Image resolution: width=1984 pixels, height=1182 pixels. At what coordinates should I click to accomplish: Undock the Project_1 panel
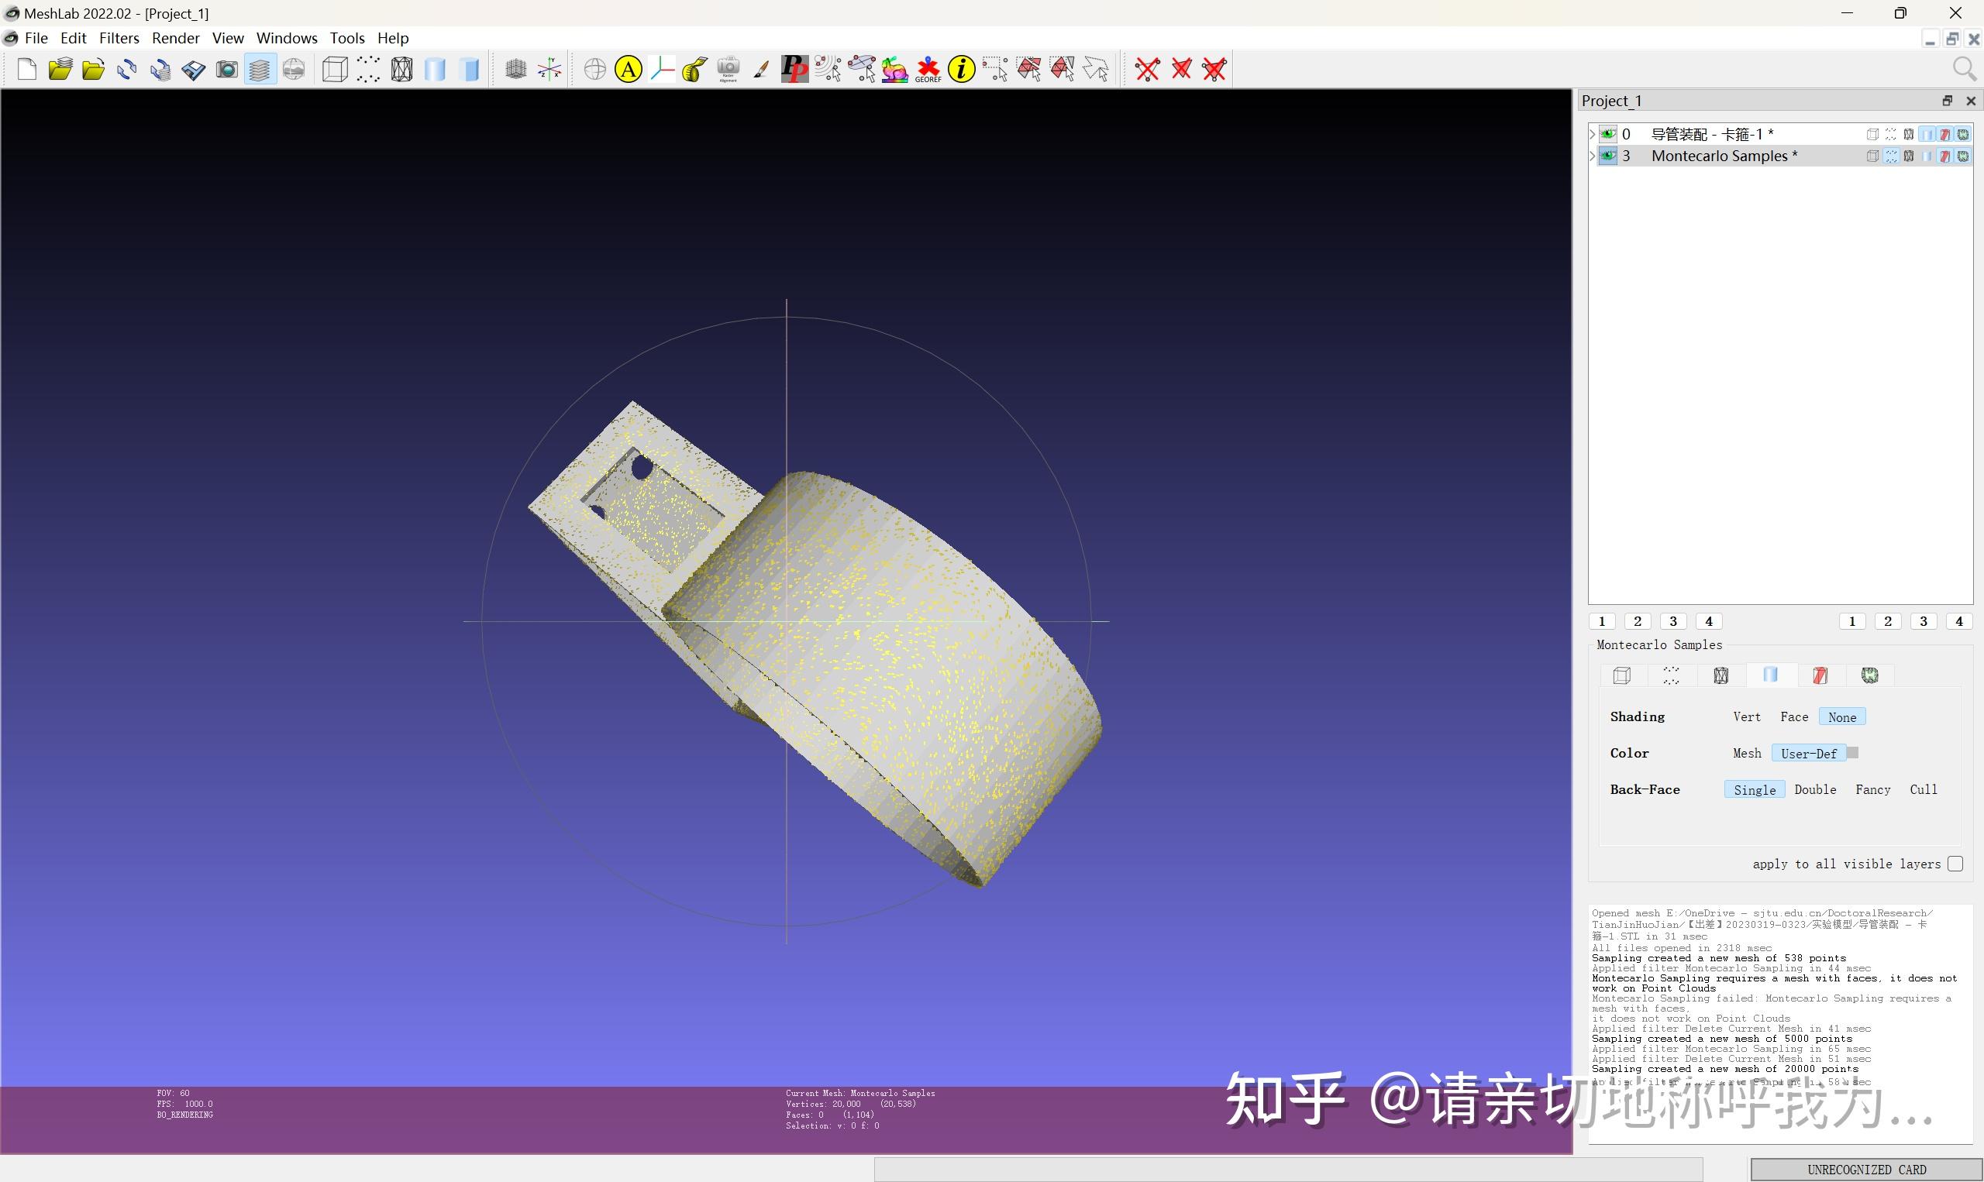1947,101
